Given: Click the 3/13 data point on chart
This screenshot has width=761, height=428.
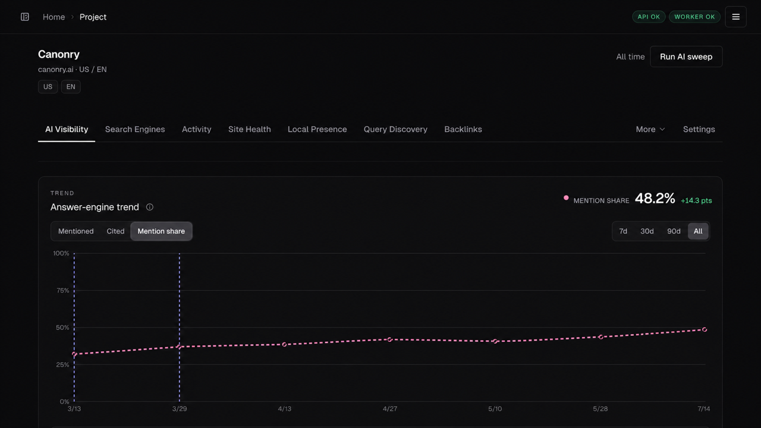Looking at the screenshot, I should point(74,354).
